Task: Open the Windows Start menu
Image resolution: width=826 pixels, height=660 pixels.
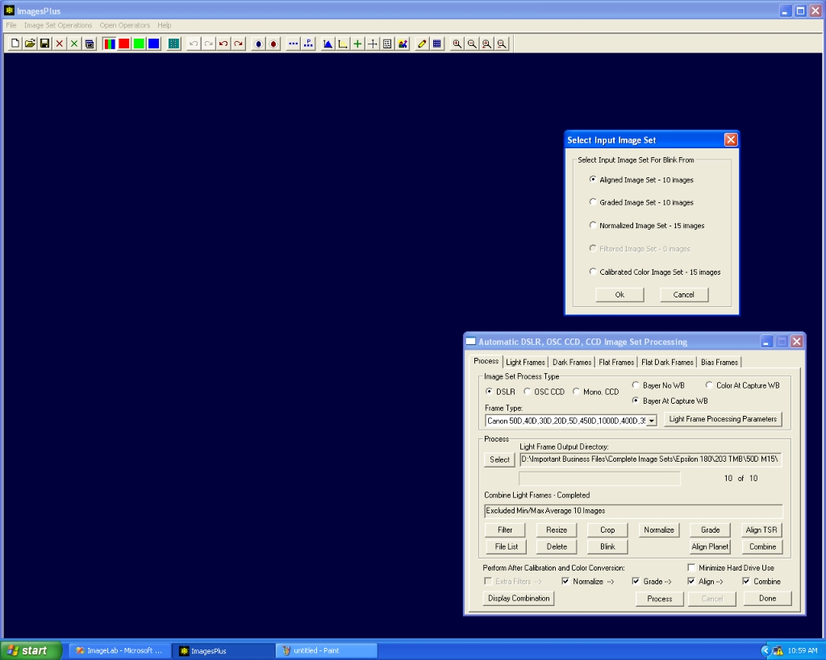Action: click(x=31, y=650)
